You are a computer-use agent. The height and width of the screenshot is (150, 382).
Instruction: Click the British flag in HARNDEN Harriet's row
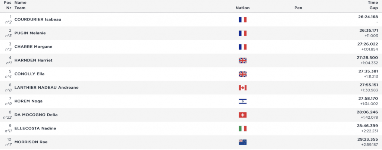[242, 60]
